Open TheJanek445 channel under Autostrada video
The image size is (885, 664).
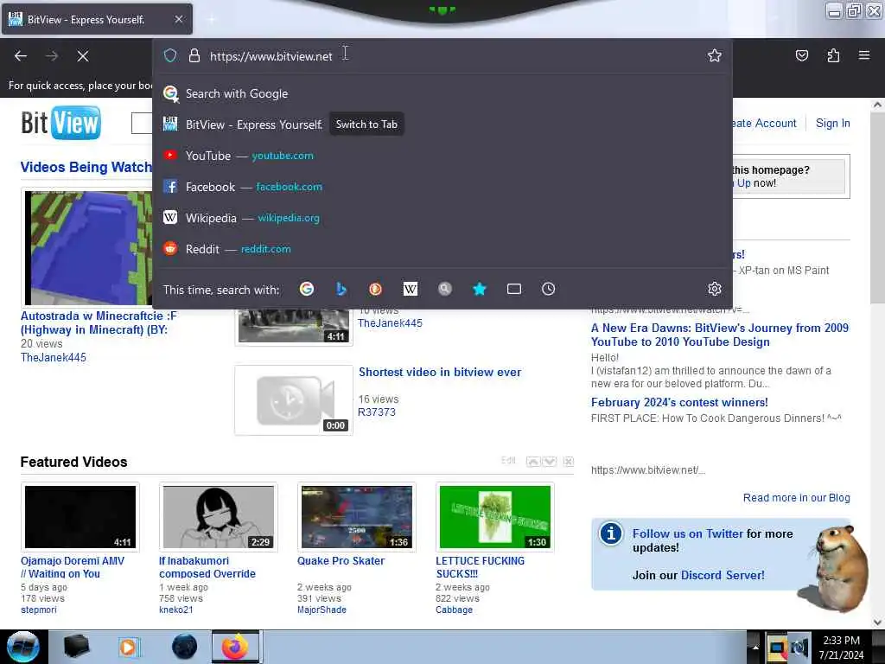coord(54,357)
